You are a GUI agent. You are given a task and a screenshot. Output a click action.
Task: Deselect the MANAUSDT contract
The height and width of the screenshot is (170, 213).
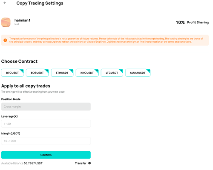tap(138, 73)
